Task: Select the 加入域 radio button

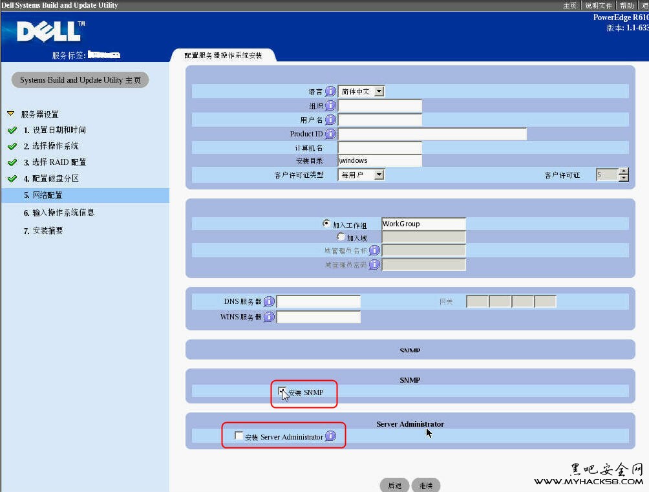Action: (341, 237)
